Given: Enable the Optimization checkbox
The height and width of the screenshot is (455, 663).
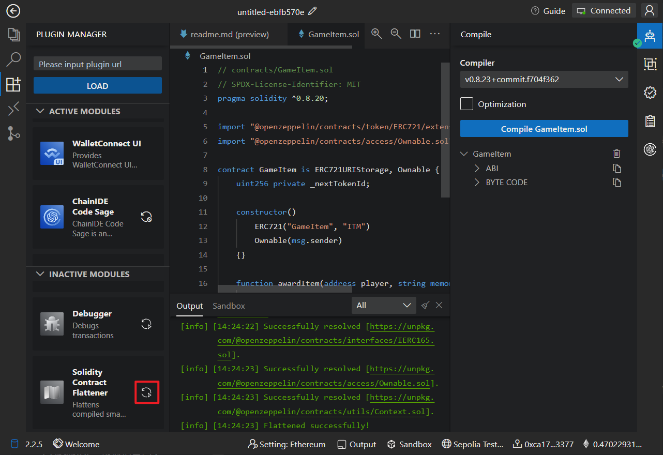Looking at the screenshot, I should pyautogui.click(x=466, y=104).
